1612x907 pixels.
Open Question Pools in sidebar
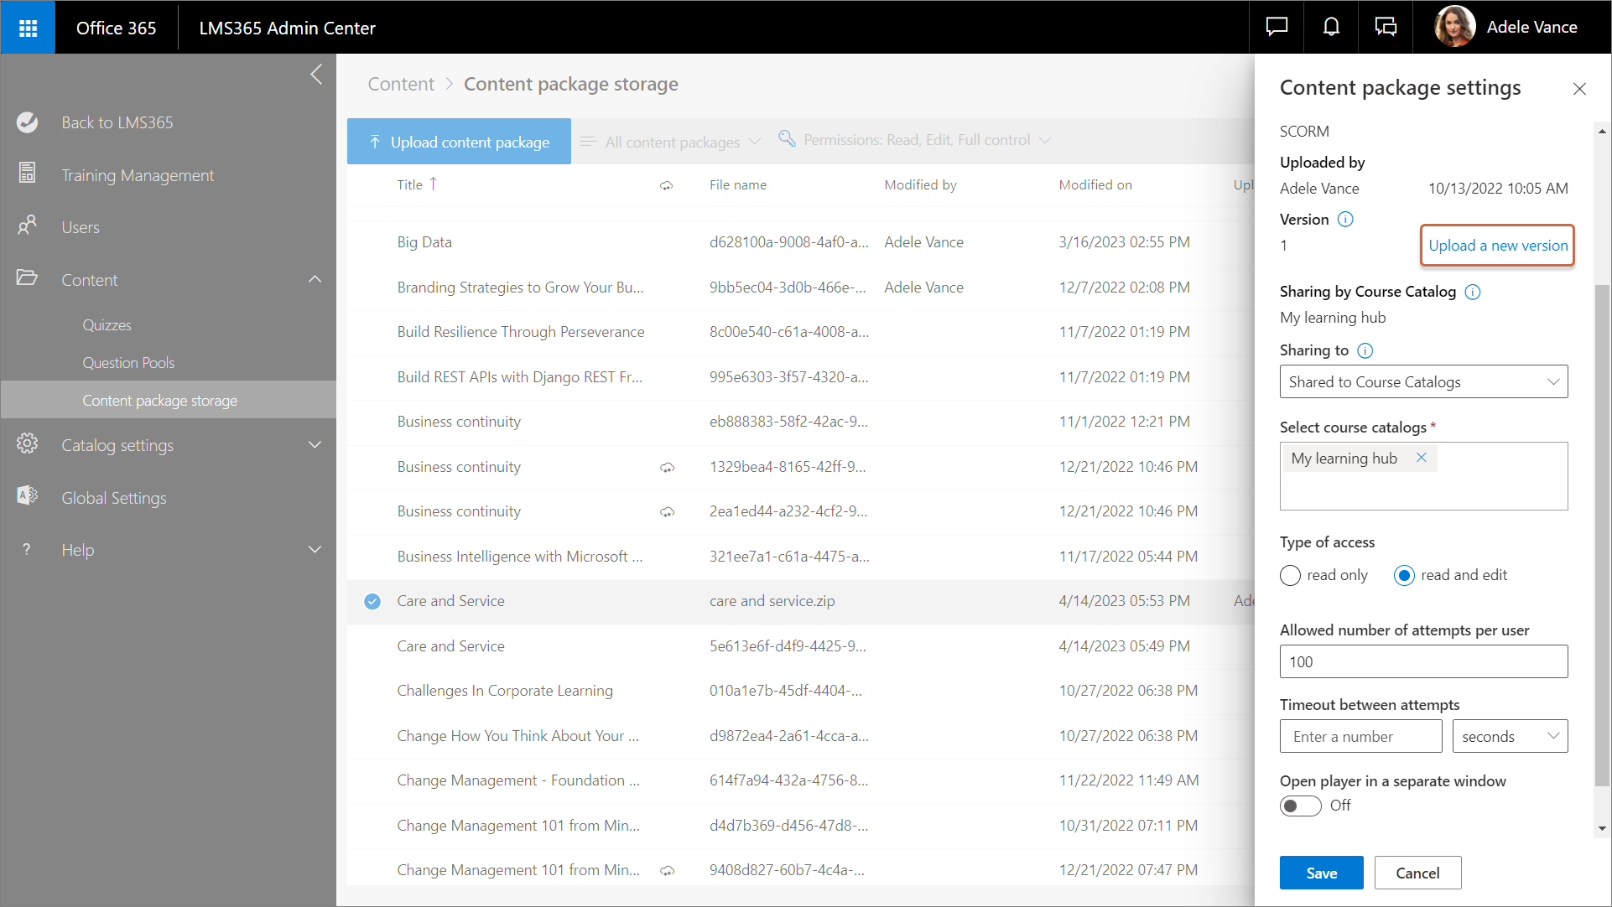pyautogui.click(x=128, y=363)
